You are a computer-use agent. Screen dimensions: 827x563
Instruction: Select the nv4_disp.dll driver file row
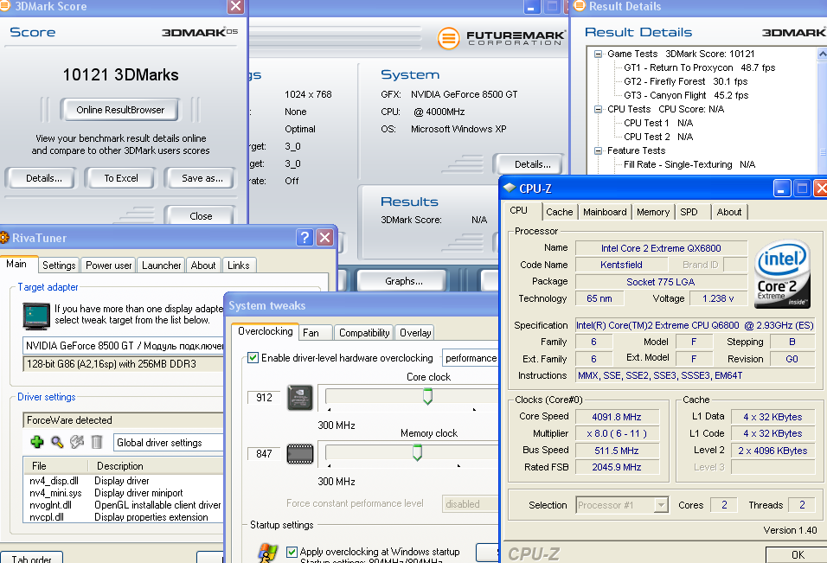click(x=123, y=481)
